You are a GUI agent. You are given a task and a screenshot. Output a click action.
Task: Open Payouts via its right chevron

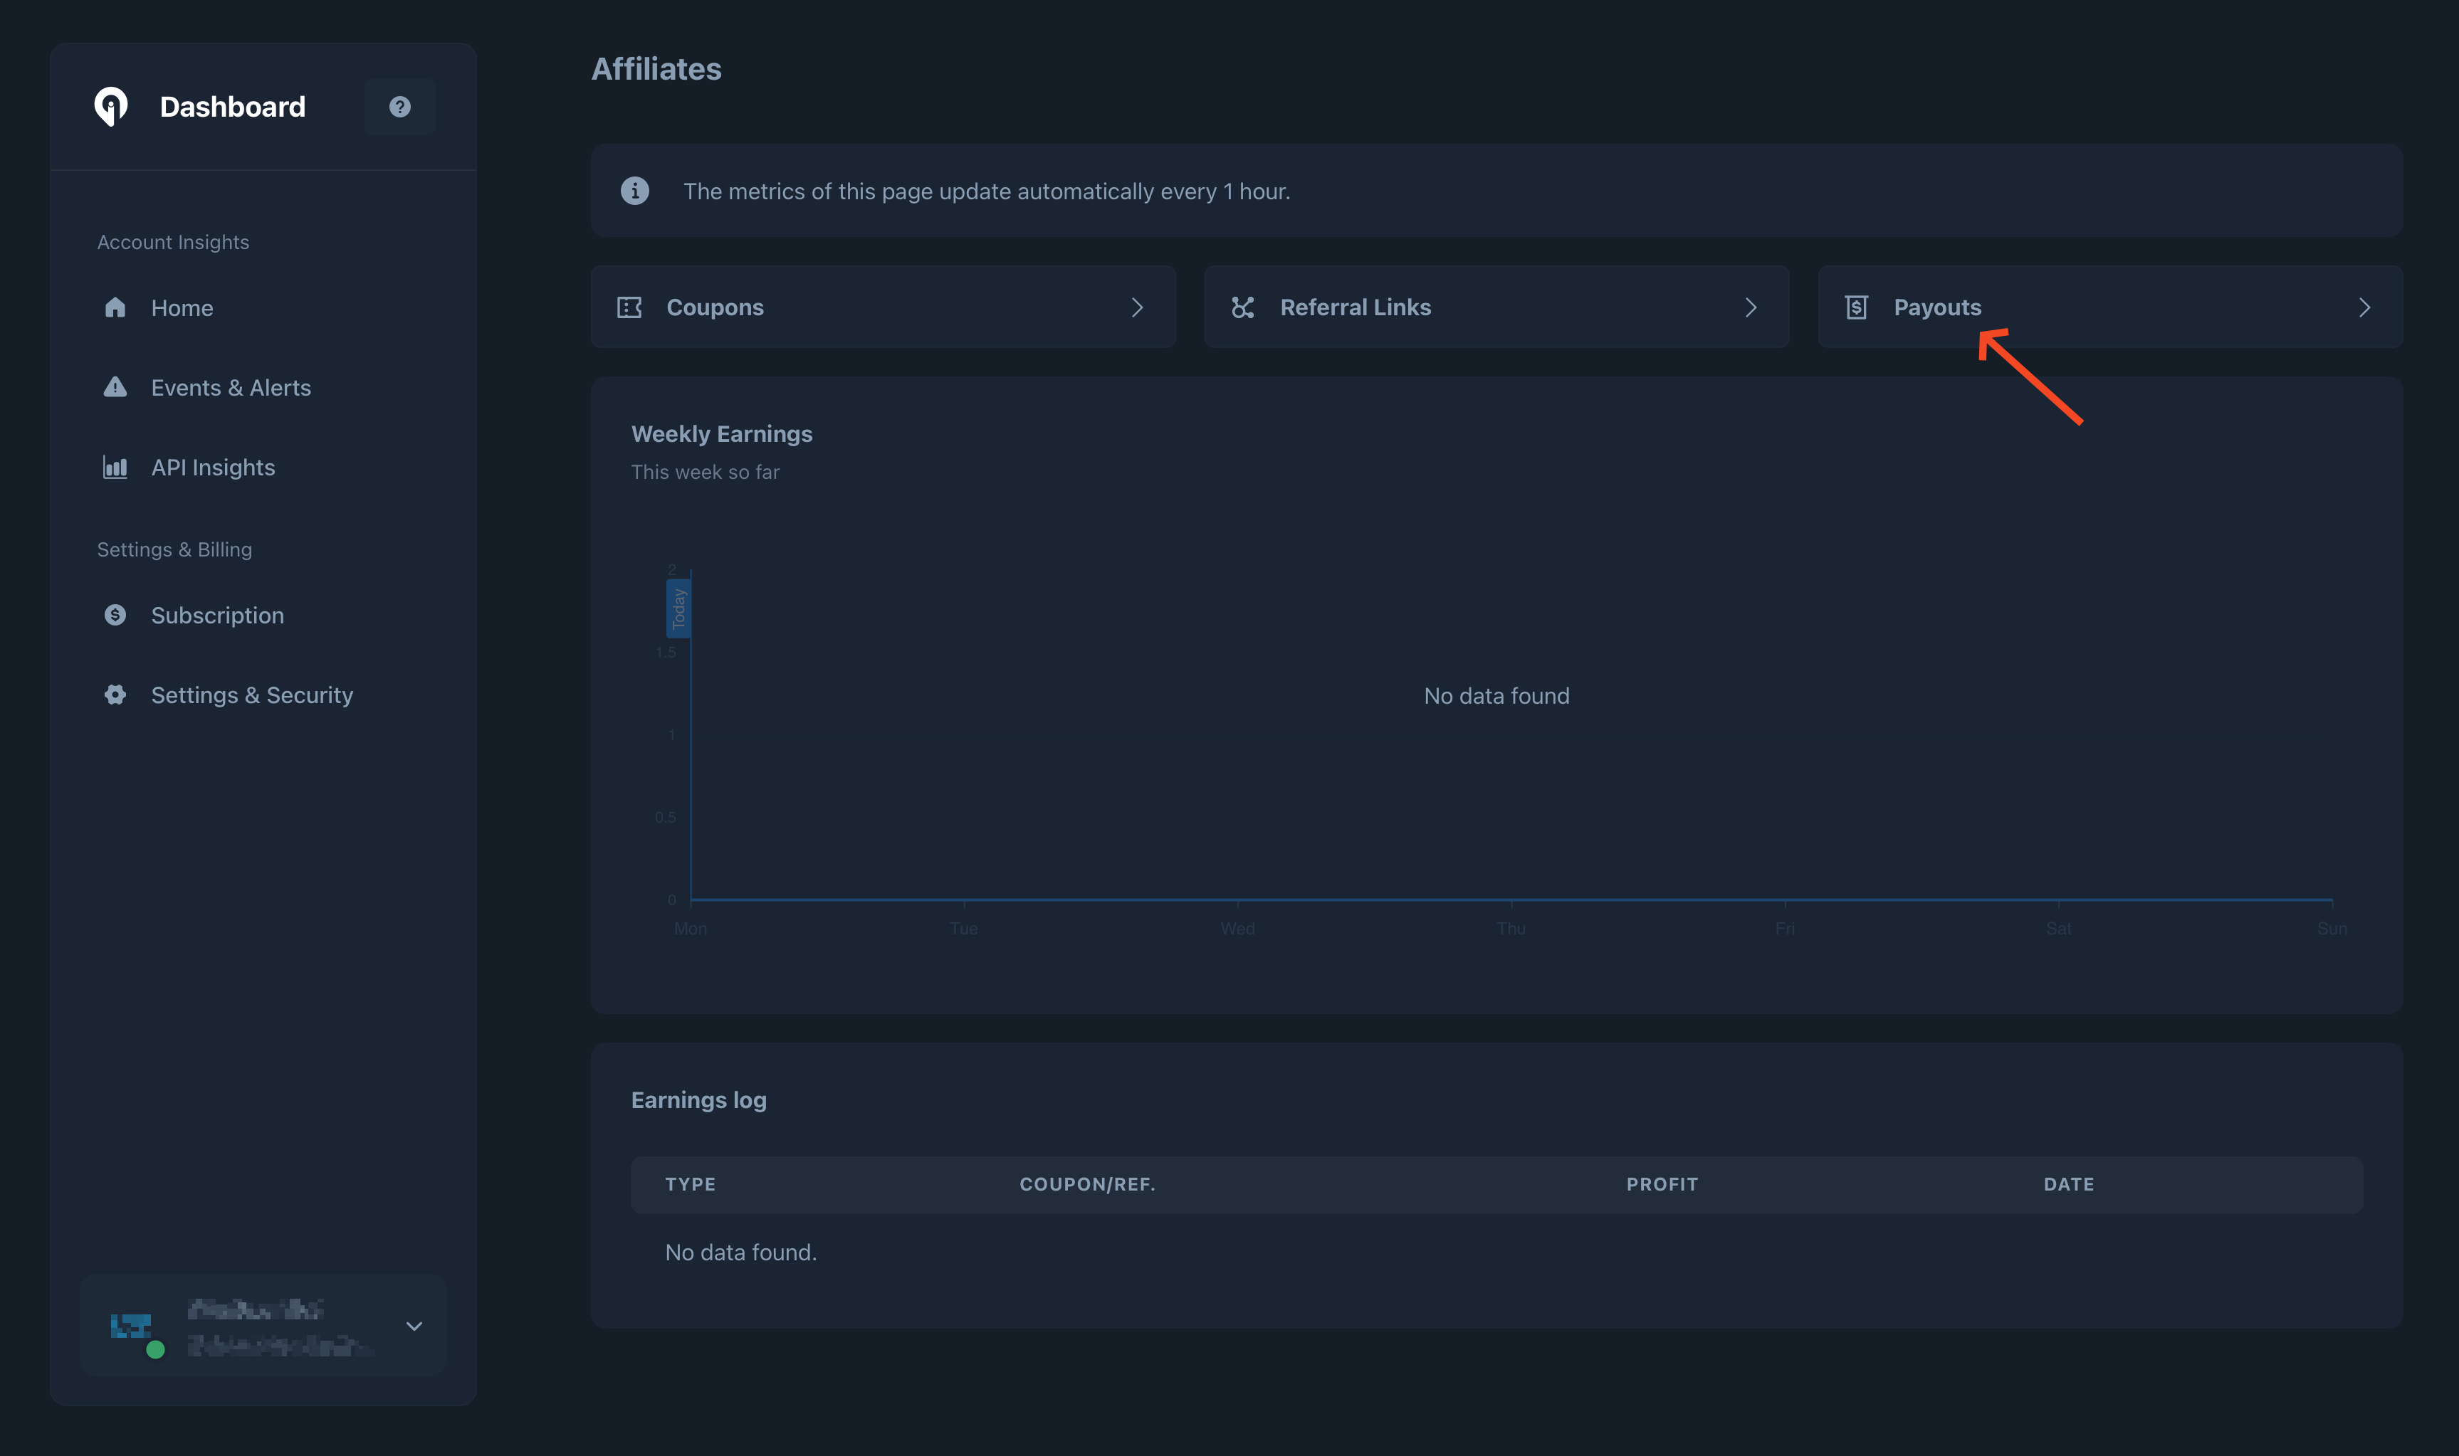tap(2364, 307)
